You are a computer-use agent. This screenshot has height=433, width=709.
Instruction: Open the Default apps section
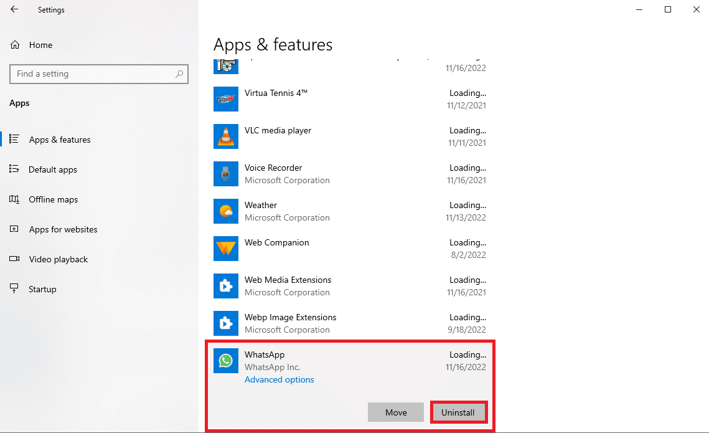tap(53, 169)
